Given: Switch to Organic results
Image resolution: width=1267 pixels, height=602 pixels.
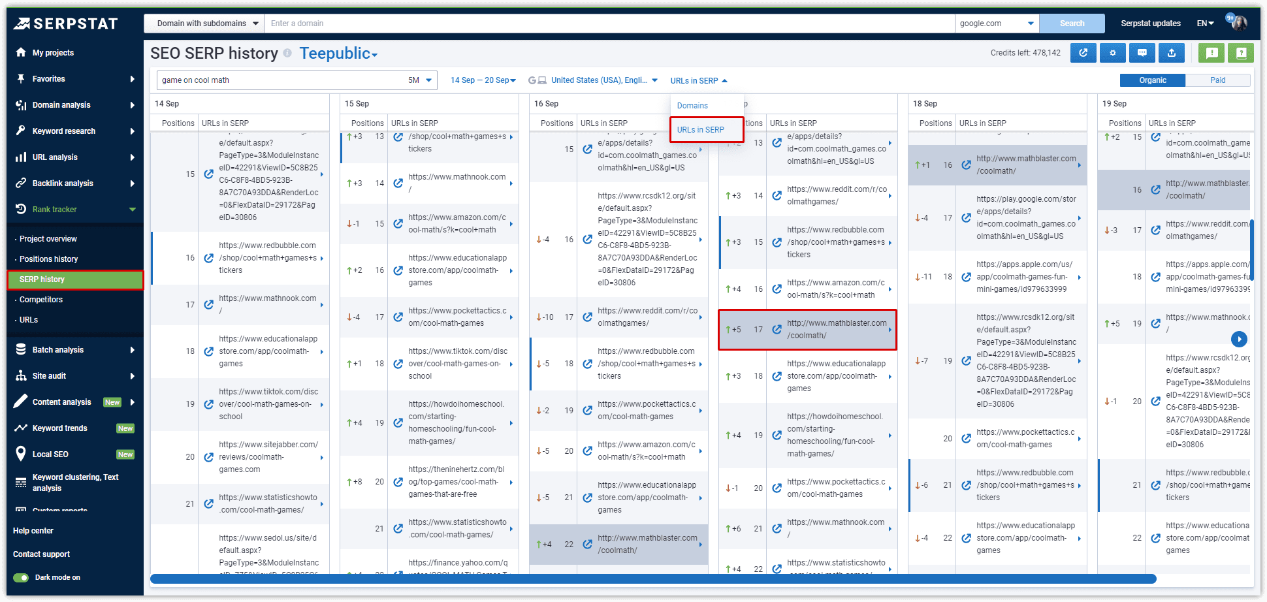Looking at the screenshot, I should tap(1153, 80).
